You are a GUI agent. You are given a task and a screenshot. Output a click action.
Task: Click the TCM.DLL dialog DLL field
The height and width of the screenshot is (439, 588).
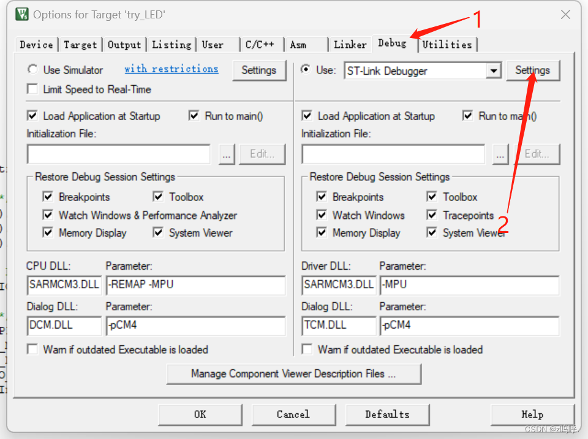tap(339, 325)
